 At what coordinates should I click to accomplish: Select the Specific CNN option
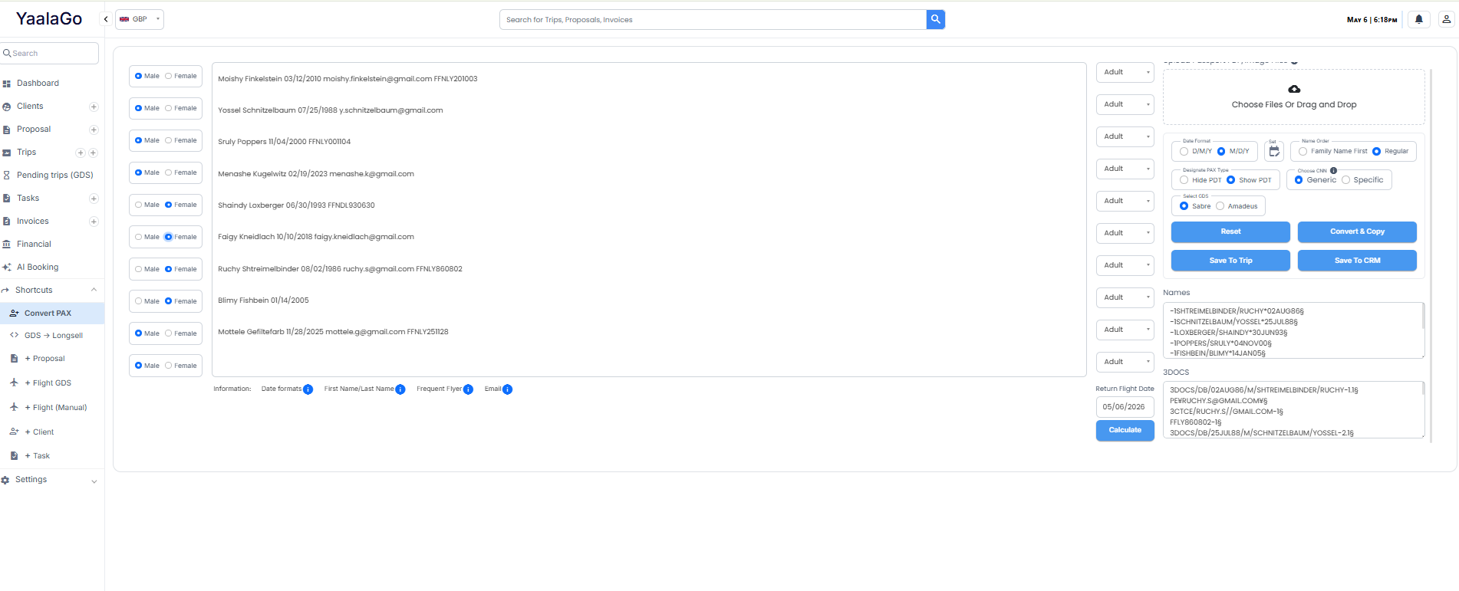pyautogui.click(x=1345, y=180)
